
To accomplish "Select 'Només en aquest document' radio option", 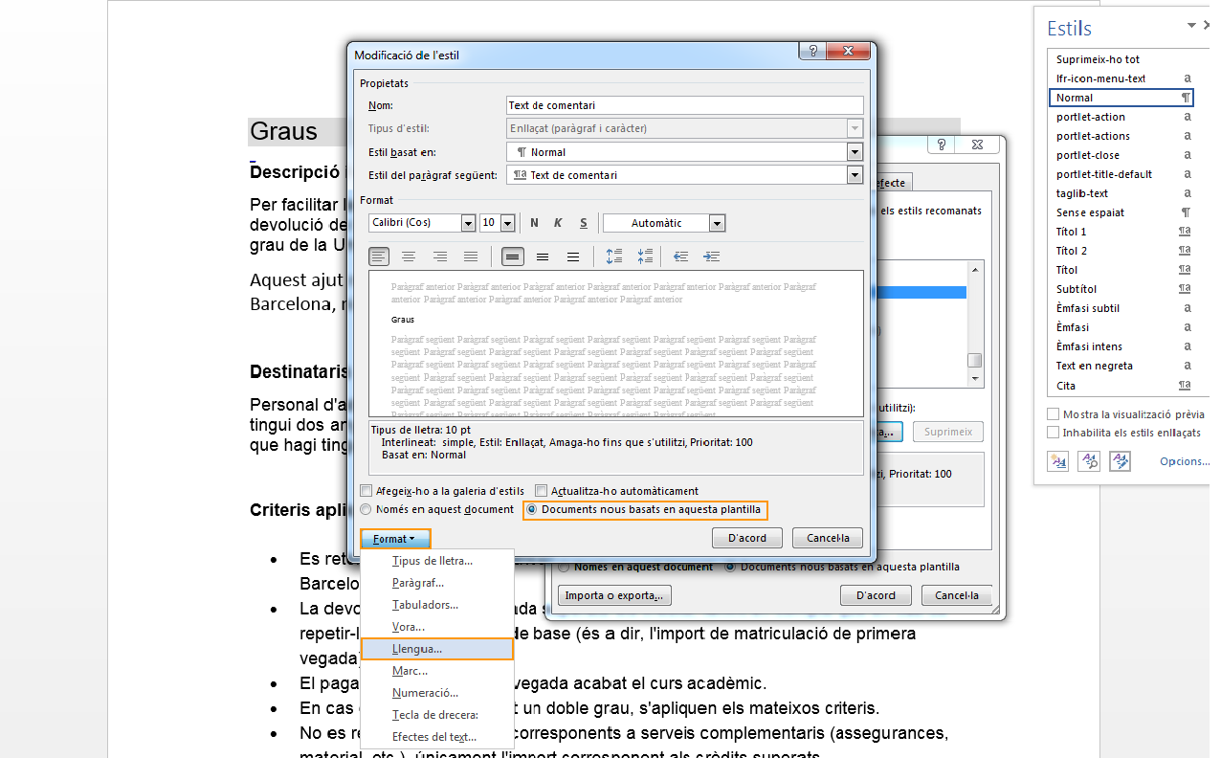I will click(x=366, y=509).
